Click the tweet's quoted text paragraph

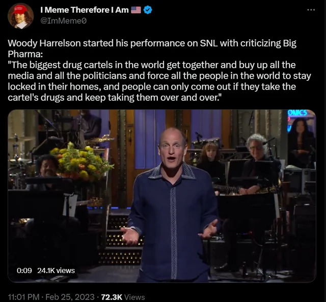click(159, 81)
